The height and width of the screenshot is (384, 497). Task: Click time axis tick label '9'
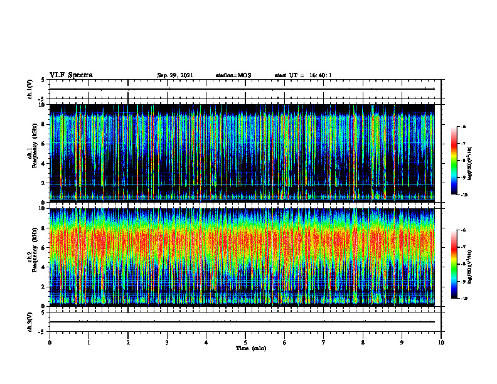(402, 343)
